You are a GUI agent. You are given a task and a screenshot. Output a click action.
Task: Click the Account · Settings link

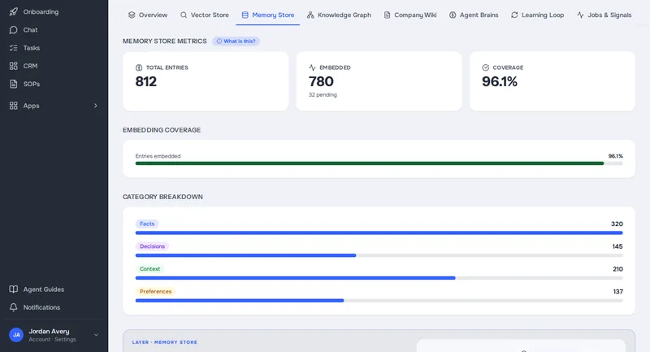tap(52, 339)
